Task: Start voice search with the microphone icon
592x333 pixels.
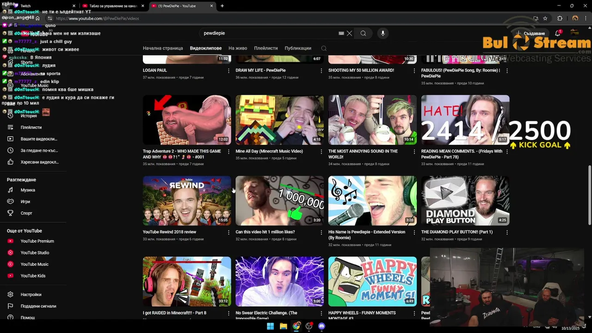Action: tap(382, 33)
